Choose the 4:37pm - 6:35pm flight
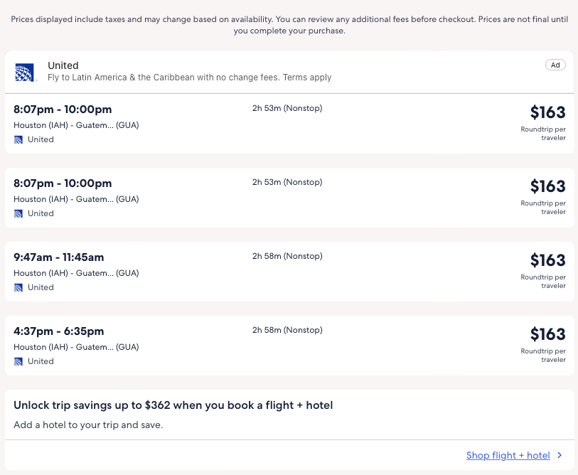The image size is (578, 475). tap(58, 331)
